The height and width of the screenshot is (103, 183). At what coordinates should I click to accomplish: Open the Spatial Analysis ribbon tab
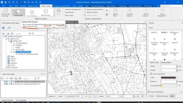pyautogui.click(x=33, y=6)
